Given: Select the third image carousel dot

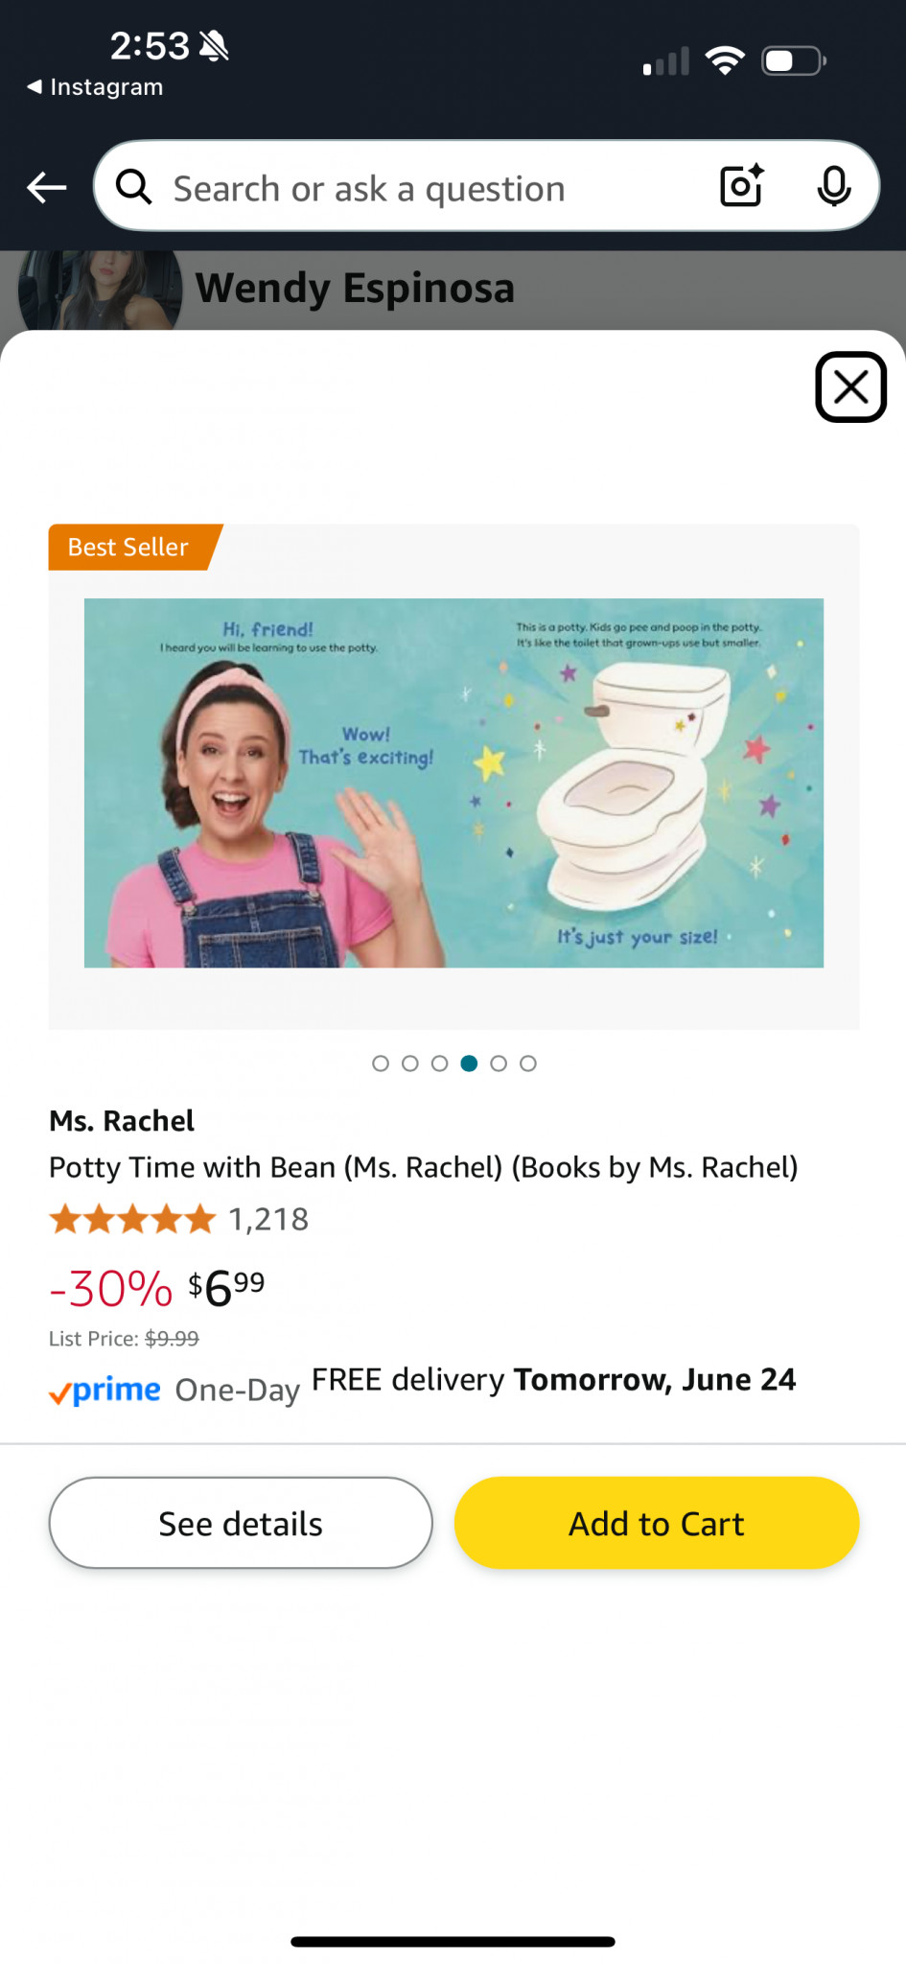Looking at the screenshot, I should coord(440,1064).
